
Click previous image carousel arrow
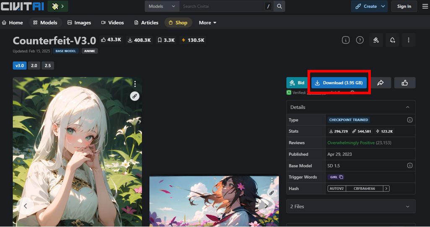pos(26,206)
